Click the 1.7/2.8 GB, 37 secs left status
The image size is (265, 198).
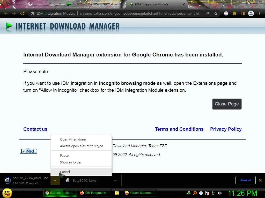coord(26,183)
